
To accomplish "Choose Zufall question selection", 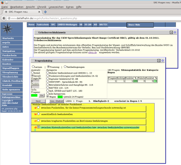I will pyautogui.click(x=32, y=73).
